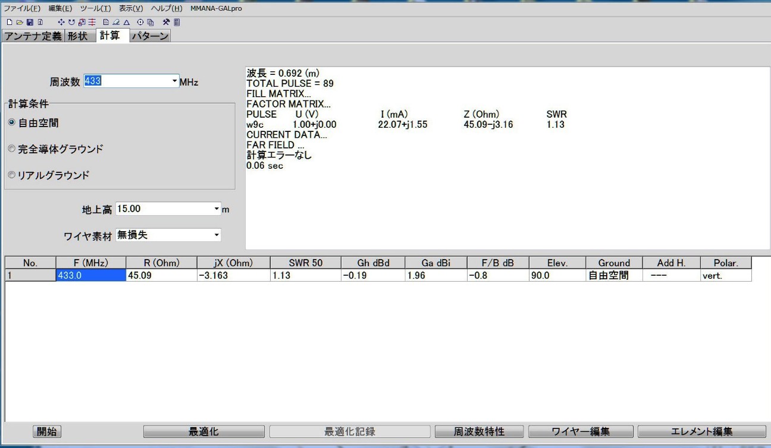The width and height of the screenshot is (771, 448).
Task: Switch to the アンテナ定義 tab
Action: pyautogui.click(x=33, y=36)
